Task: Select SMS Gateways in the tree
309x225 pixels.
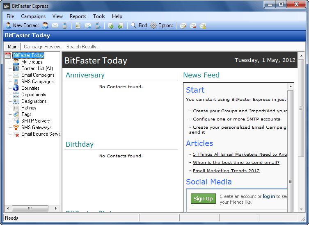Action: point(37,127)
